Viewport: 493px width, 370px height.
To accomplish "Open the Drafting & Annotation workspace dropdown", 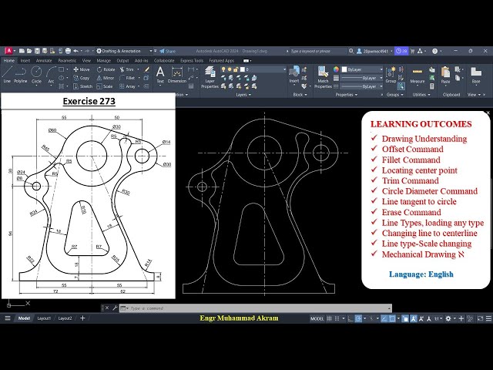I will pos(124,51).
